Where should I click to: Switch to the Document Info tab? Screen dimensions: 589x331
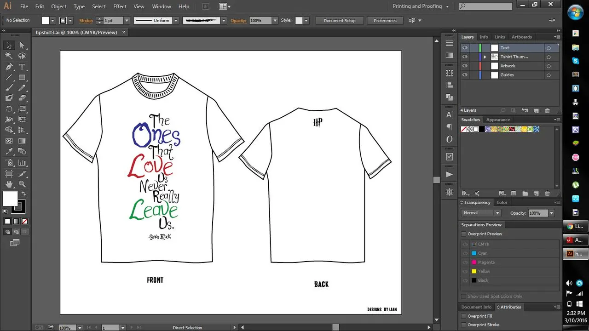476,307
